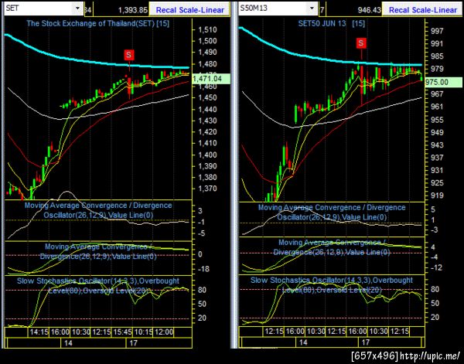The height and width of the screenshot is (364, 464).
Task: Click 10:15 time label on SET chart
Action: [x=142, y=332]
